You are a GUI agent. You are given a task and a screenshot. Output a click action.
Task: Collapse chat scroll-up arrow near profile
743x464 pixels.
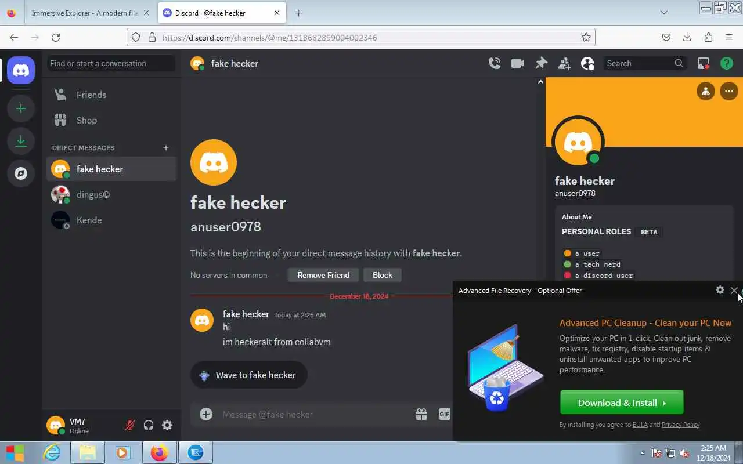point(540,82)
